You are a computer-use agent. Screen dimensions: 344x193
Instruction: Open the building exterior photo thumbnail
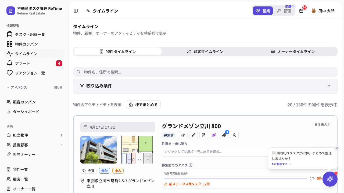click(x=98, y=150)
